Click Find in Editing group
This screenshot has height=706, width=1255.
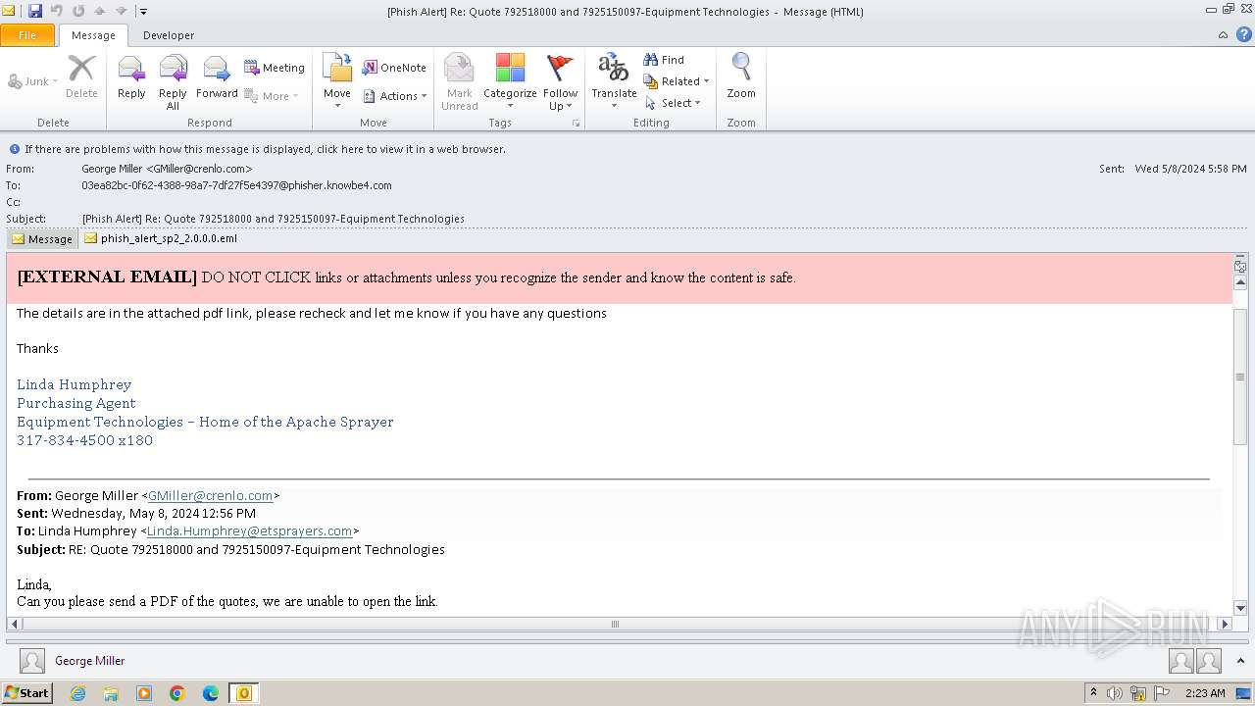(x=664, y=60)
